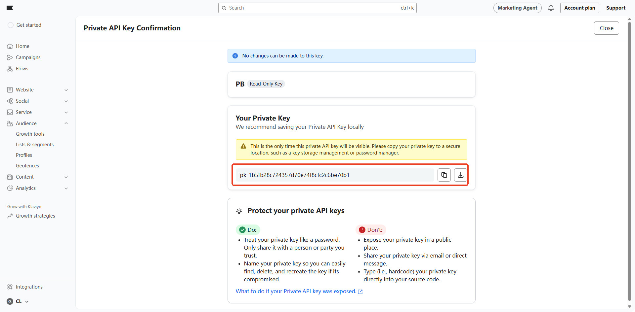Screen dimensions: 635x312
Task: Copy the private API key to clipboard
Action: click(444, 175)
